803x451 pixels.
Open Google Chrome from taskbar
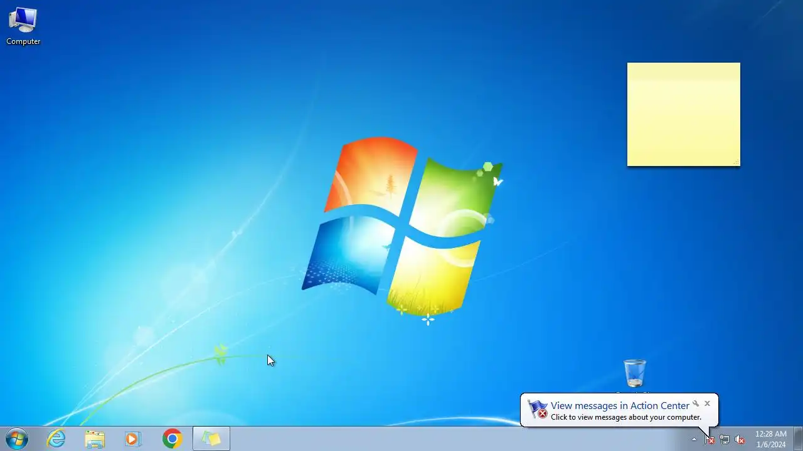pos(172,438)
